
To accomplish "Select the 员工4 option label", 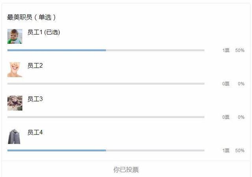I will (x=35, y=133).
